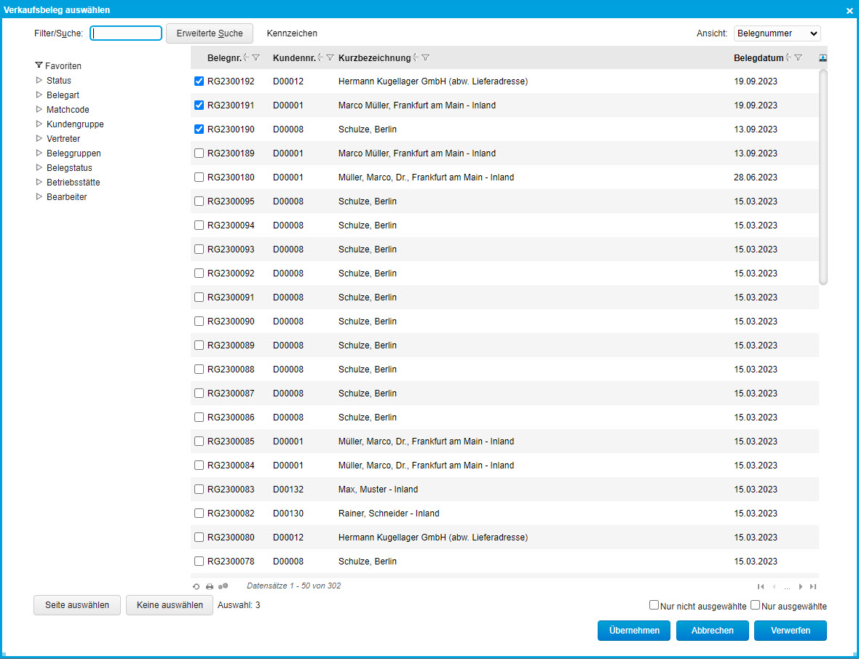Expand the Belegart tree node
Viewport: 859px width, 659px height.
coord(39,95)
